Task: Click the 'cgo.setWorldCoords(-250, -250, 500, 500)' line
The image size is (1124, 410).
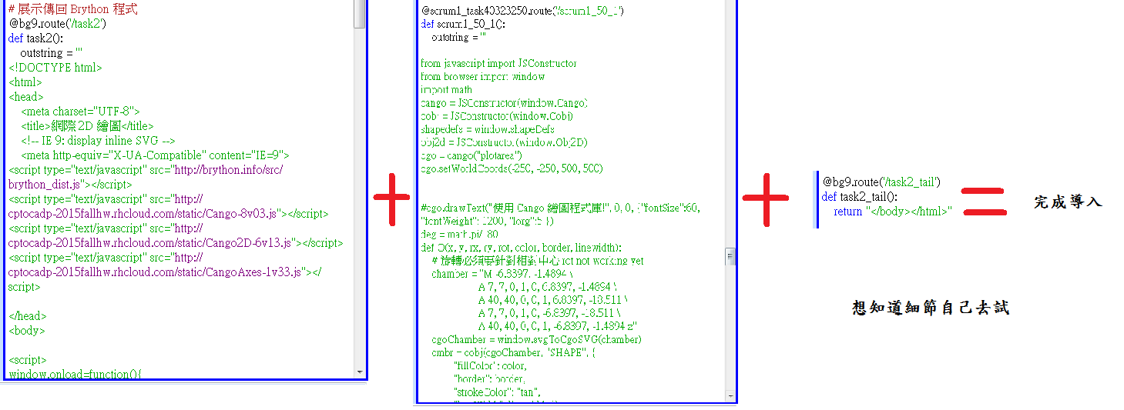Action: (512, 168)
